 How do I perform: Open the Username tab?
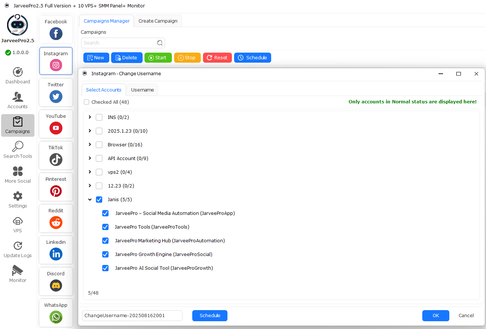[143, 90]
